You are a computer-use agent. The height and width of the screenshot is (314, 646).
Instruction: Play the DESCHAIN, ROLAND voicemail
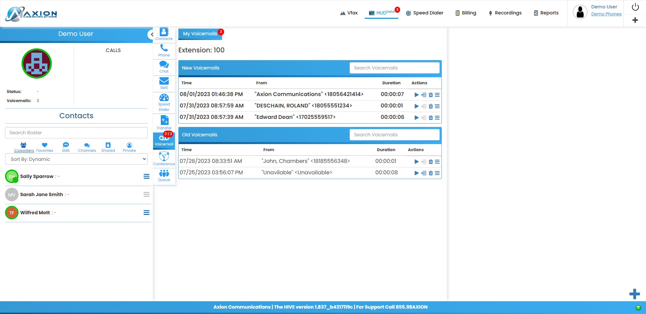tap(417, 106)
